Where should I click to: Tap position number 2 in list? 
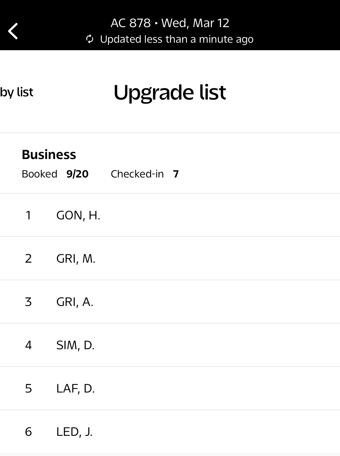[x=28, y=259]
